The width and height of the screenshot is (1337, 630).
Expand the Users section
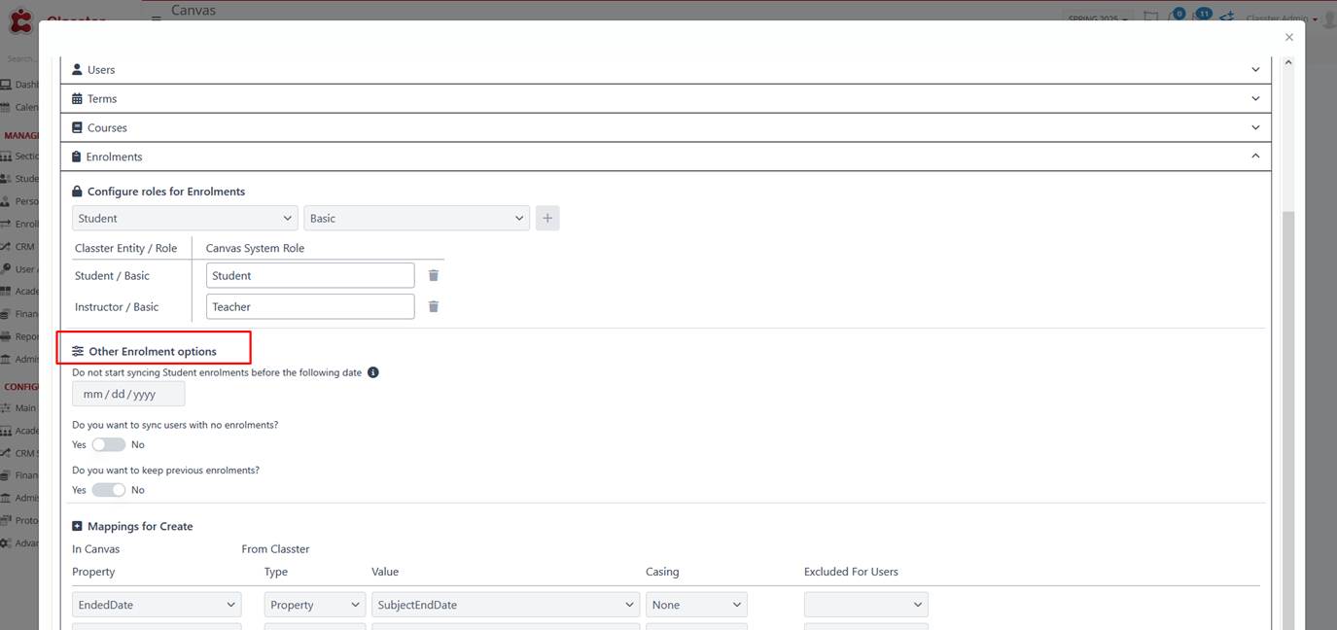[x=666, y=70]
